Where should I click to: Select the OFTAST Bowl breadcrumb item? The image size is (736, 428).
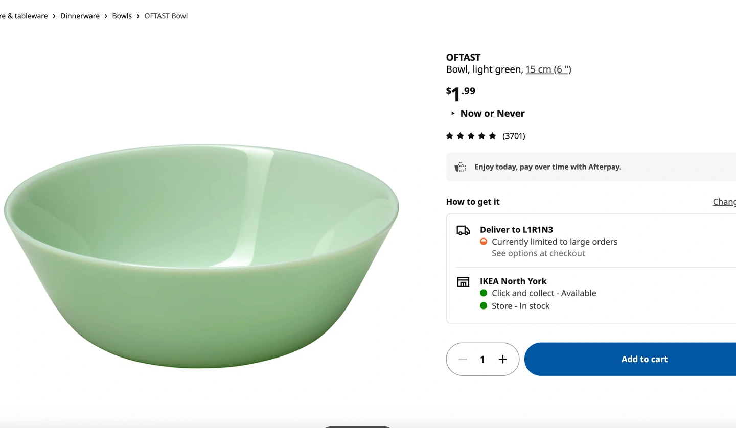click(x=166, y=16)
